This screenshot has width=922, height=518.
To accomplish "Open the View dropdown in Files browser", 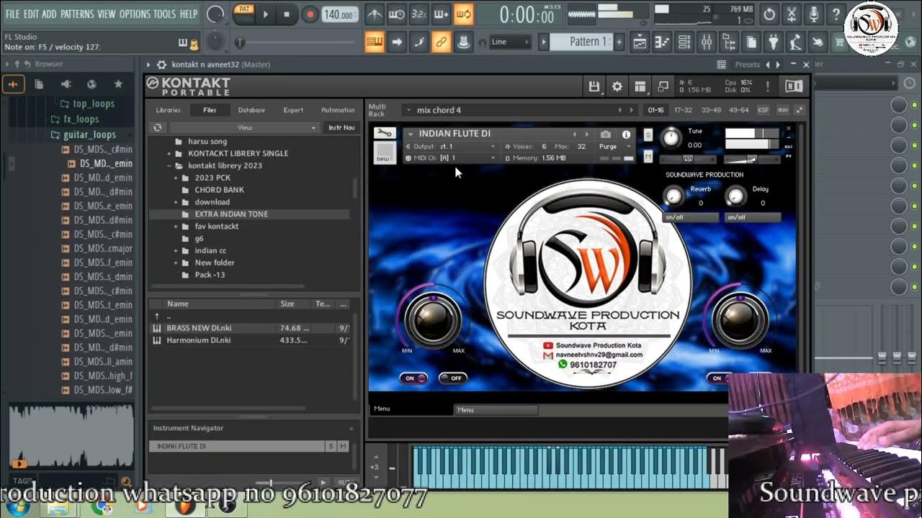I will click(x=245, y=127).
